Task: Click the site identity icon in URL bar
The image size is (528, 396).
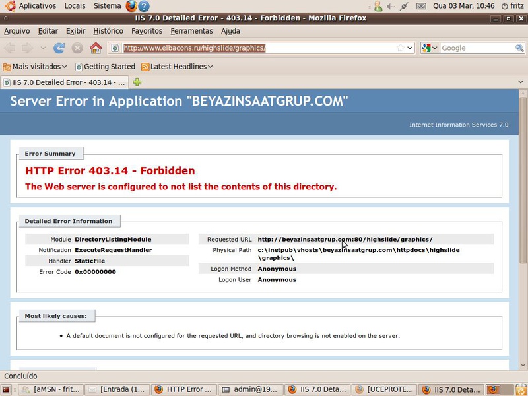Action: point(115,48)
